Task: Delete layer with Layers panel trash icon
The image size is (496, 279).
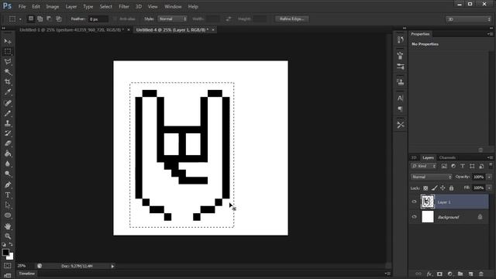Action: tap(481, 274)
